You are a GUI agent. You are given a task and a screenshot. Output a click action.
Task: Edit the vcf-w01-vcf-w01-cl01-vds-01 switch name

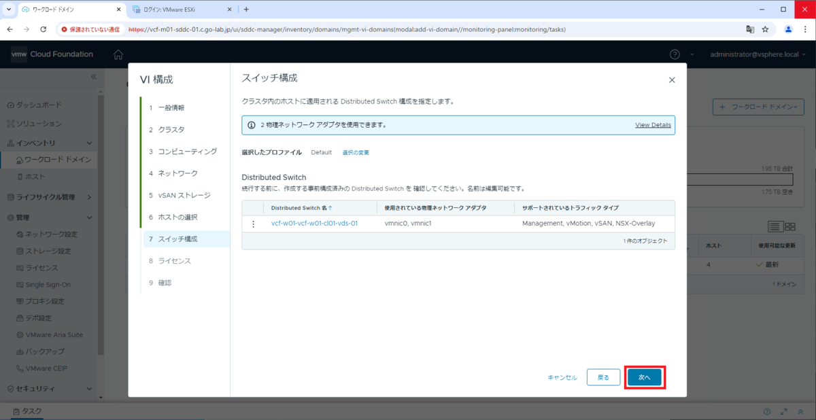[x=314, y=223]
